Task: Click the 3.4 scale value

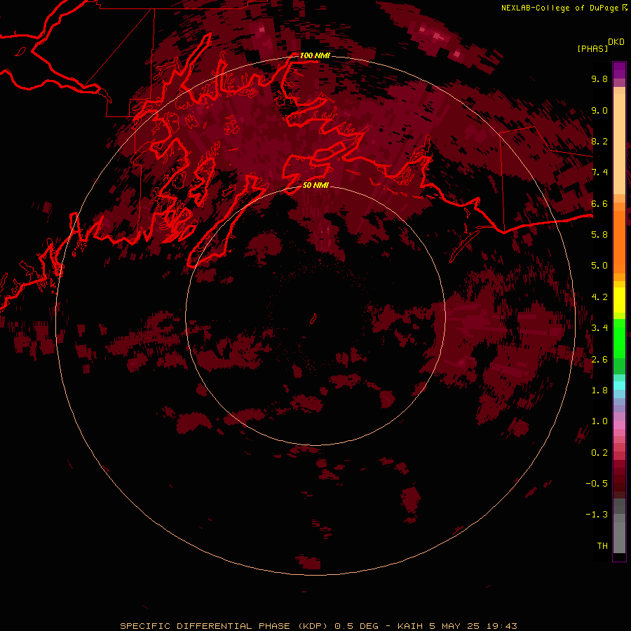Action: pyautogui.click(x=599, y=328)
